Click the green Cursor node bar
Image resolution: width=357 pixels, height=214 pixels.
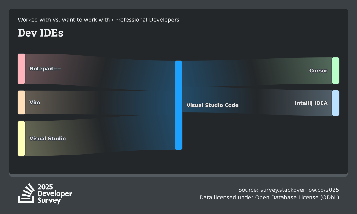pos(335,71)
